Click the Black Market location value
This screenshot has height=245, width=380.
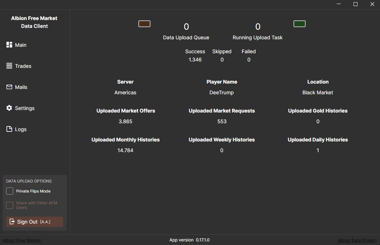[317, 92]
